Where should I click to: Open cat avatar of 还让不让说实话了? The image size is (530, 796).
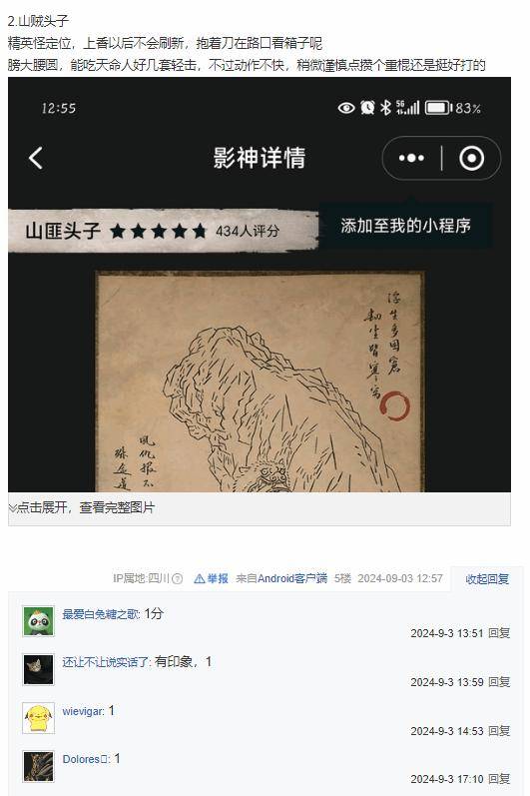point(38,669)
